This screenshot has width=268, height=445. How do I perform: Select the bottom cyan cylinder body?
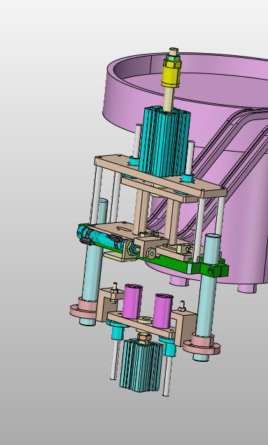(141, 365)
